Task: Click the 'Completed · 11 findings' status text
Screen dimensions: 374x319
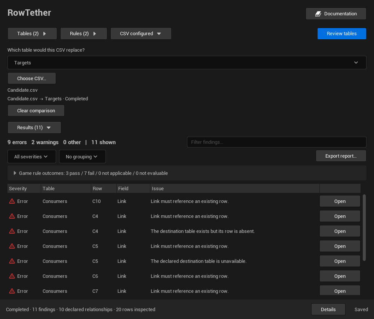Action: [x=31, y=309]
